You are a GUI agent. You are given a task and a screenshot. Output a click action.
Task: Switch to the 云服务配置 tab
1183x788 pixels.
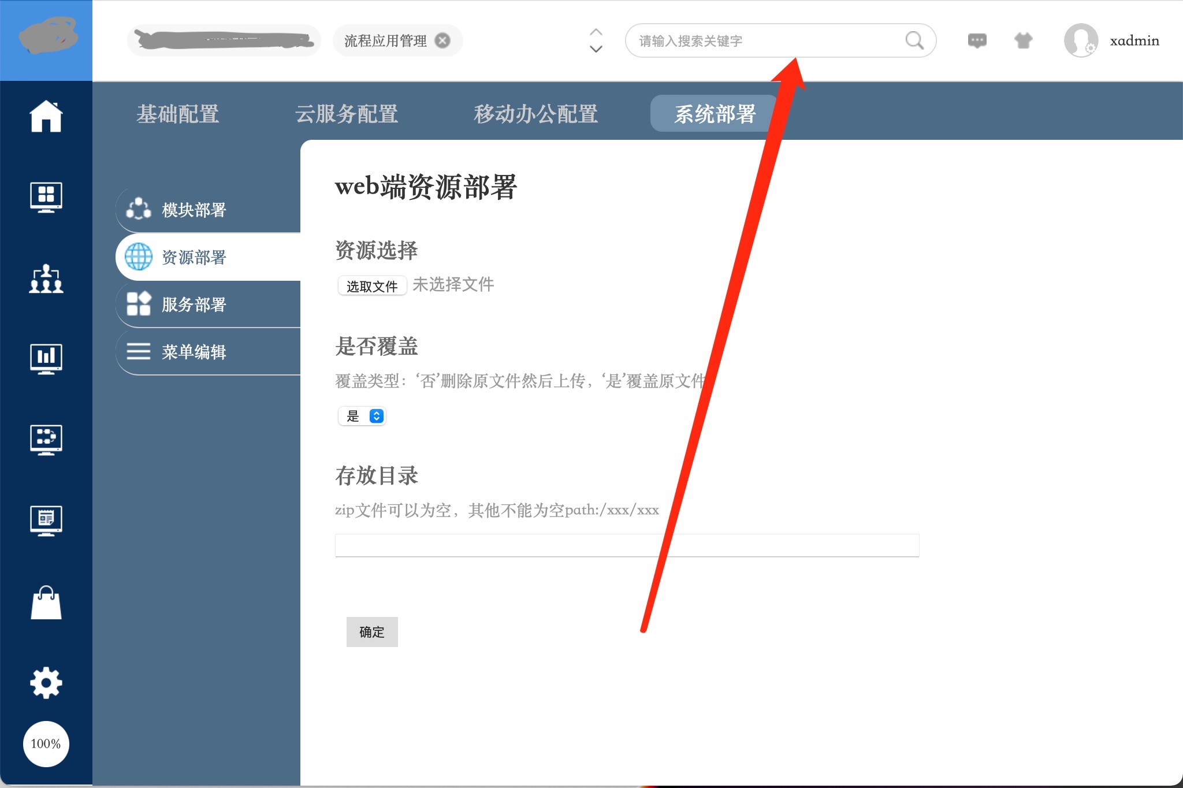(x=347, y=114)
